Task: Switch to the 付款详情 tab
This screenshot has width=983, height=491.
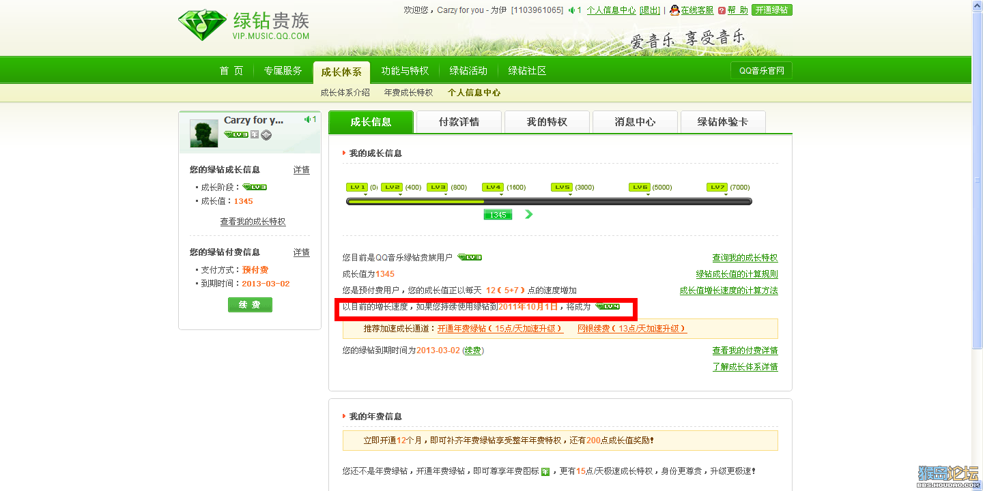Action: click(x=459, y=122)
